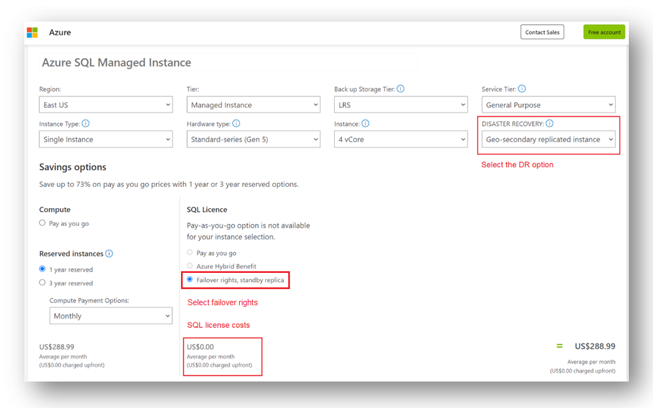Open the Region dropdown
The width and height of the screenshot is (653, 408).
[106, 105]
